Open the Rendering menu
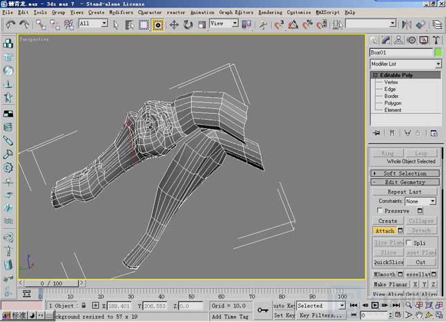The height and width of the screenshot is (322, 446). (270, 12)
